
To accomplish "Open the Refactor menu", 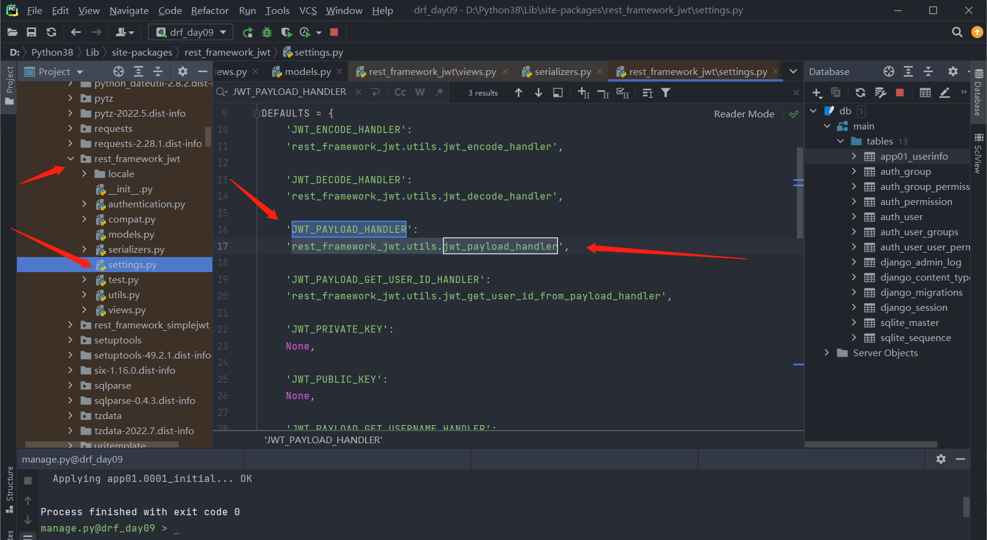I will coord(210,10).
